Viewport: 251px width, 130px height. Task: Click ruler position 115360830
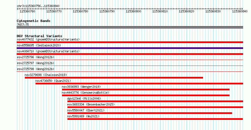[213, 11]
